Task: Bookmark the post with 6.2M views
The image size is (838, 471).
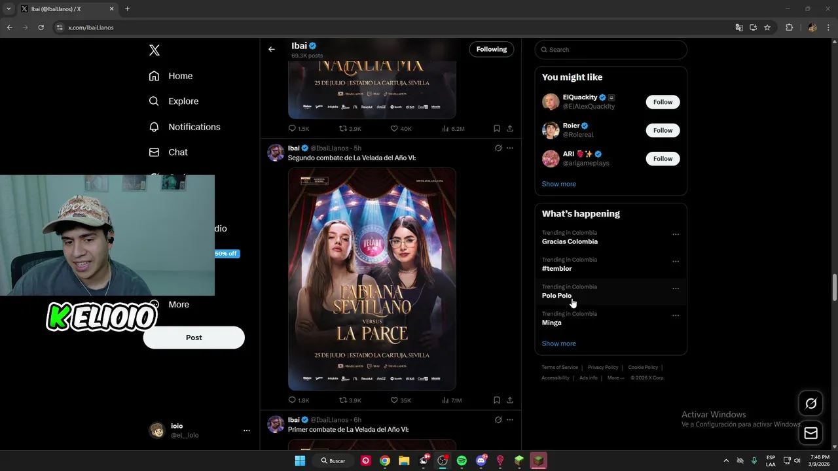Action: pos(497,129)
